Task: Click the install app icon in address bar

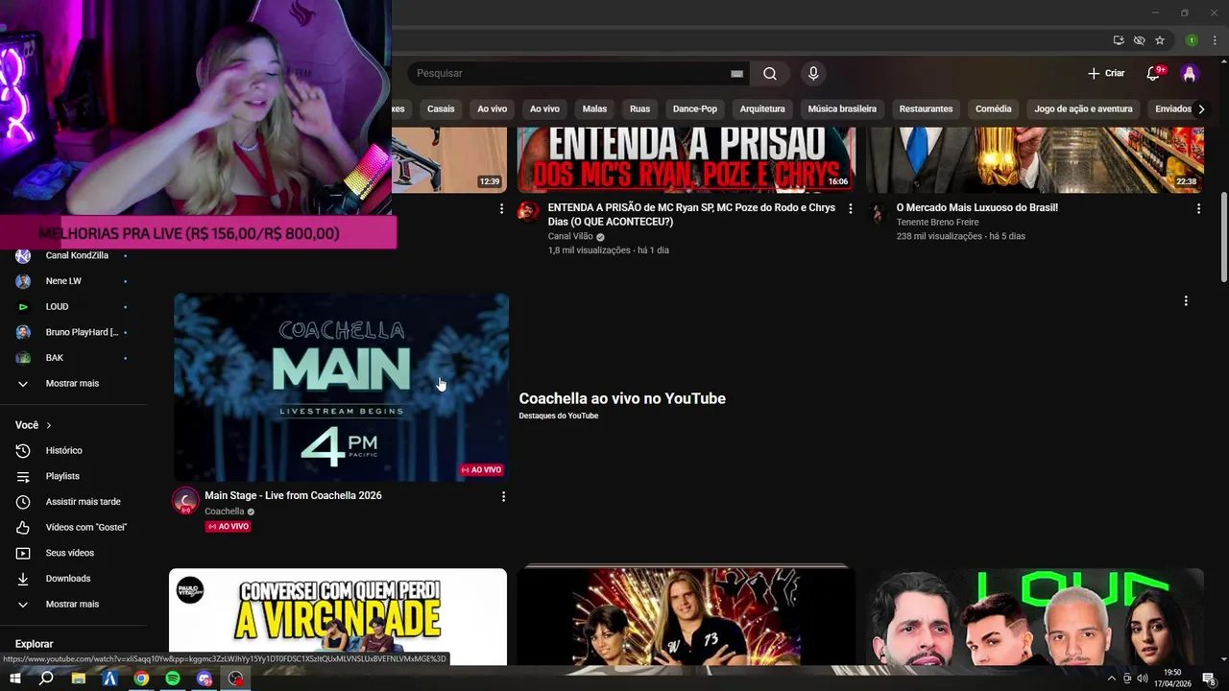Action: click(x=1119, y=40)
